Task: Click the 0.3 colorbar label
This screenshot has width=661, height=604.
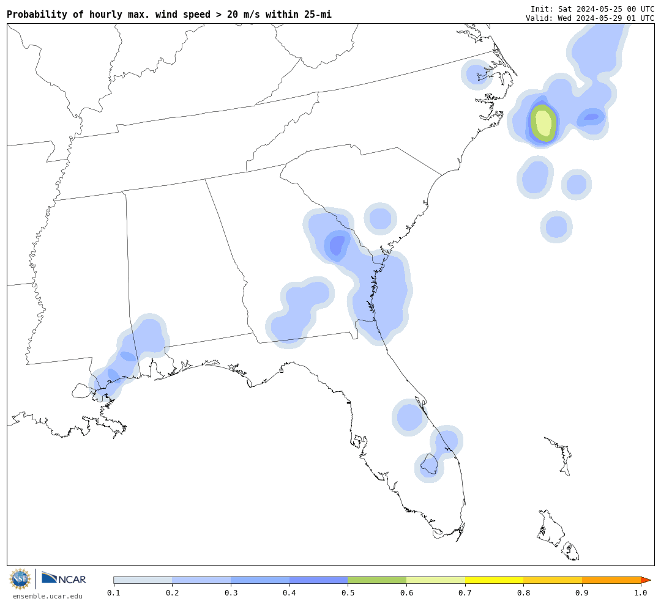Action: [x=231, y=593]
